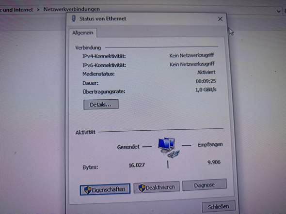Click the Dauer: label
Viewport: 286px width, 214px height.
pyautogui.click(x=91, y=83)
